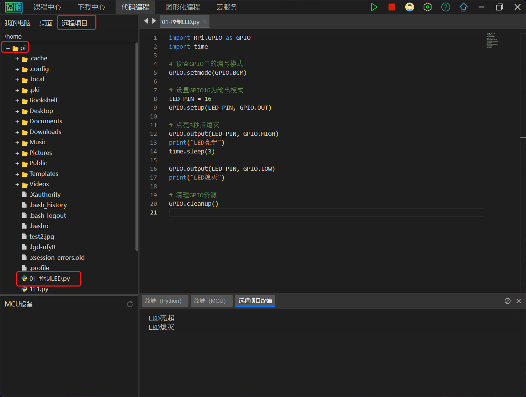Switch to 我的电脑 file tab
This screenshot has width=526, height=397.
tap(18, 23)
